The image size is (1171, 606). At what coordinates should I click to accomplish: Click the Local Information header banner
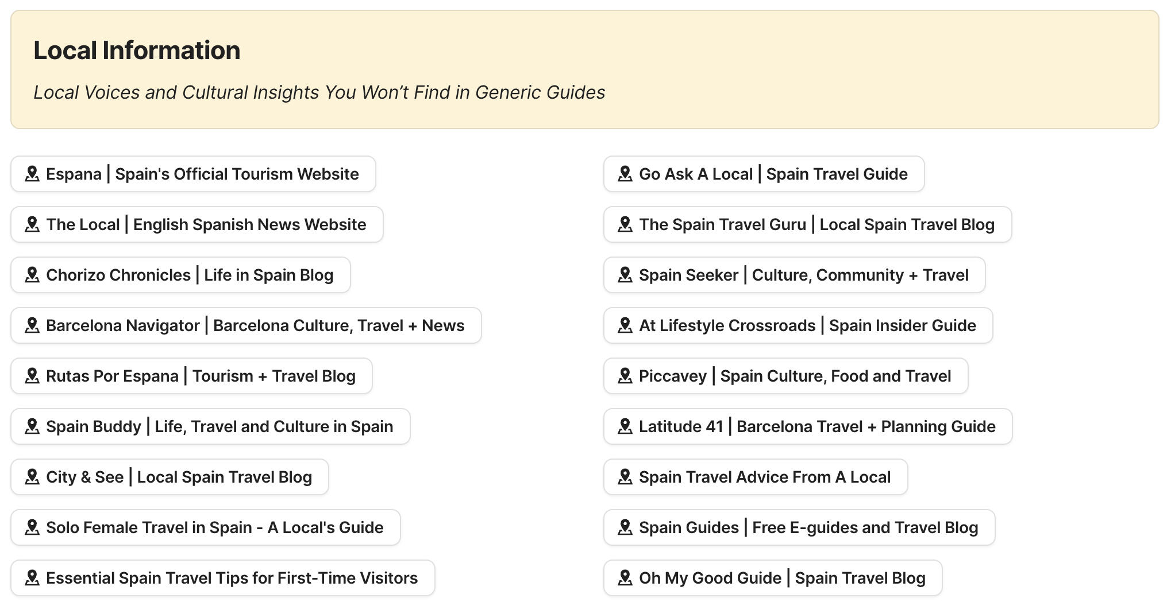pyautogui.click(x=585, y=70)
